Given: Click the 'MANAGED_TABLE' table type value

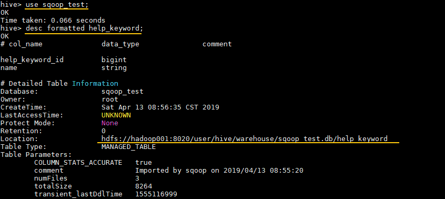Looking at the screenshot, I should [x=128, y=147].
